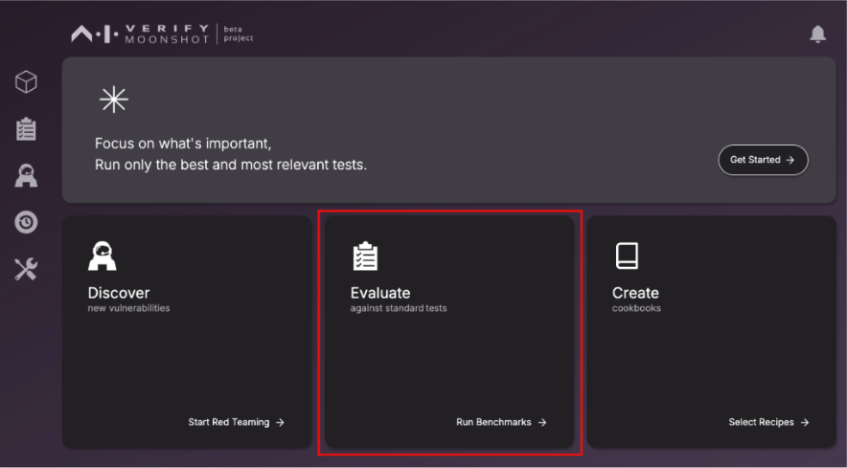The width and height of the screenshot is (847, 468).
Task: Click Select Recipes link
Action: pos(768,422)
